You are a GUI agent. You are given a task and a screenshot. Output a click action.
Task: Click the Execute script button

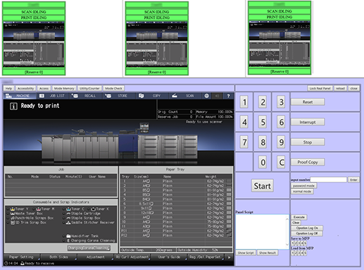click(299, 217)
